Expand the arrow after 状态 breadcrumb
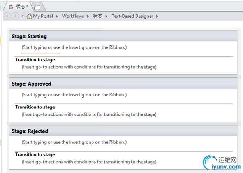Image resolution: width=243 pixels, height=173 pixels. coord(107,16)
